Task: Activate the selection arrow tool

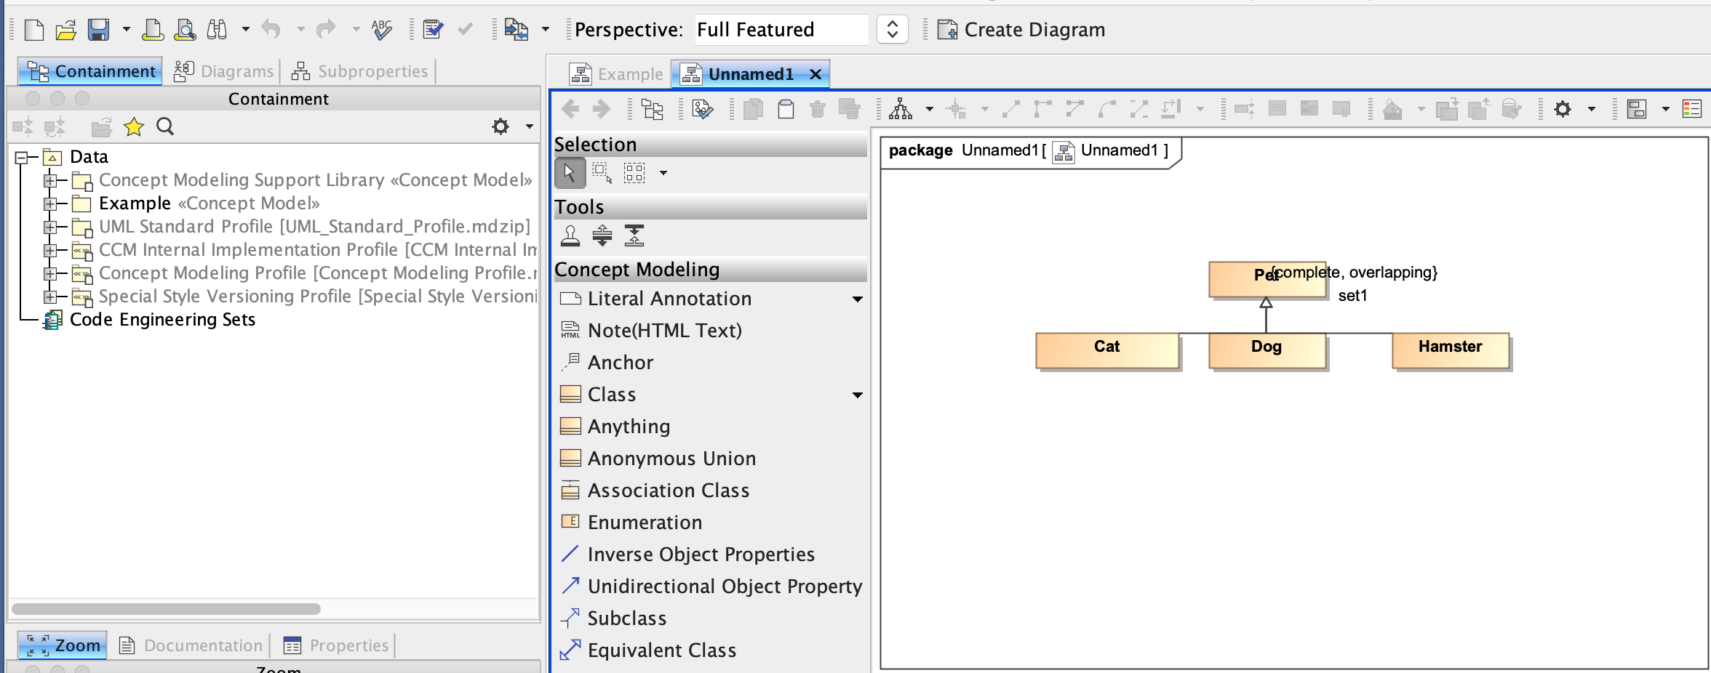Action: click(x=570, y=173)
